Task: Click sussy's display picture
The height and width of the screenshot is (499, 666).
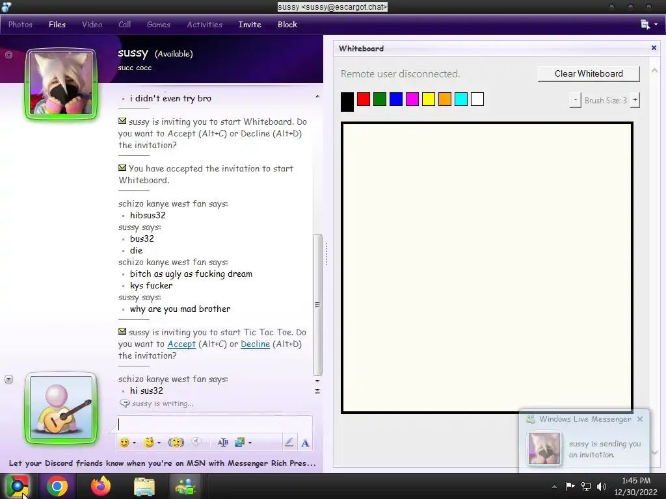Action: [x=62, y=84]
